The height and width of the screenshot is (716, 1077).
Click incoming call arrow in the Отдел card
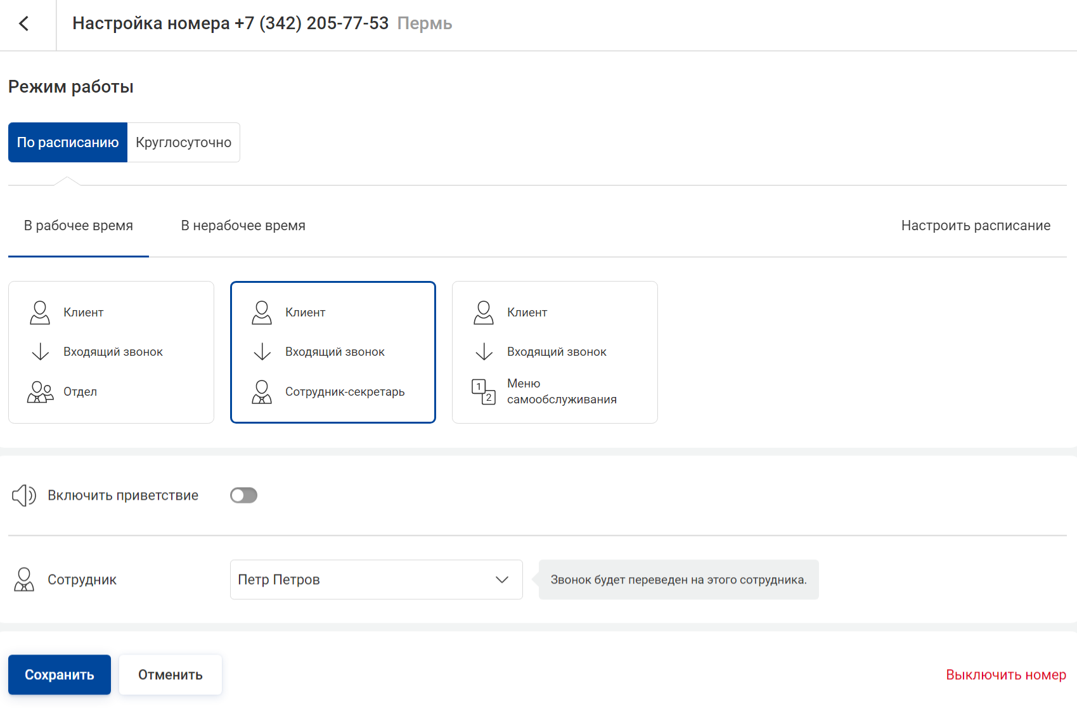tap(41, 352)
